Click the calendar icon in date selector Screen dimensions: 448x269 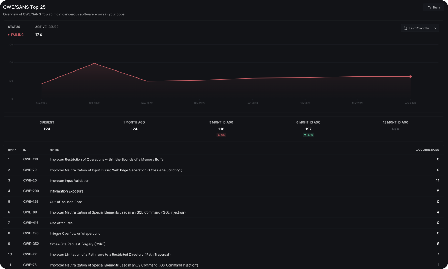[x=405, y=28]
